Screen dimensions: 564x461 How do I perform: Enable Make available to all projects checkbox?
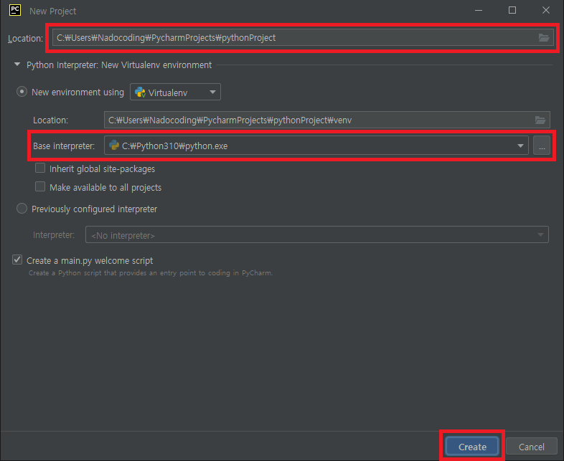coord(40,187)
